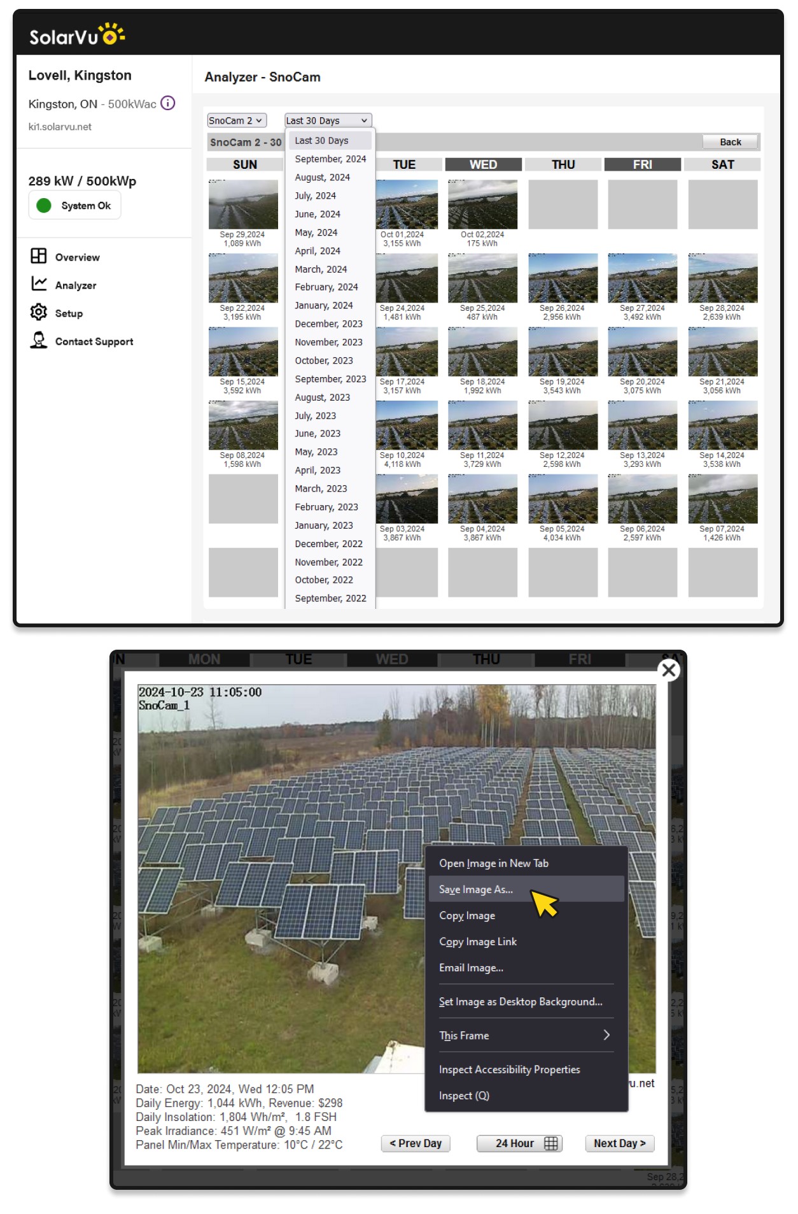Open the ki1.solarvu.net site link
Viewport: 798px width, 1214px height.
pos(60,127)
